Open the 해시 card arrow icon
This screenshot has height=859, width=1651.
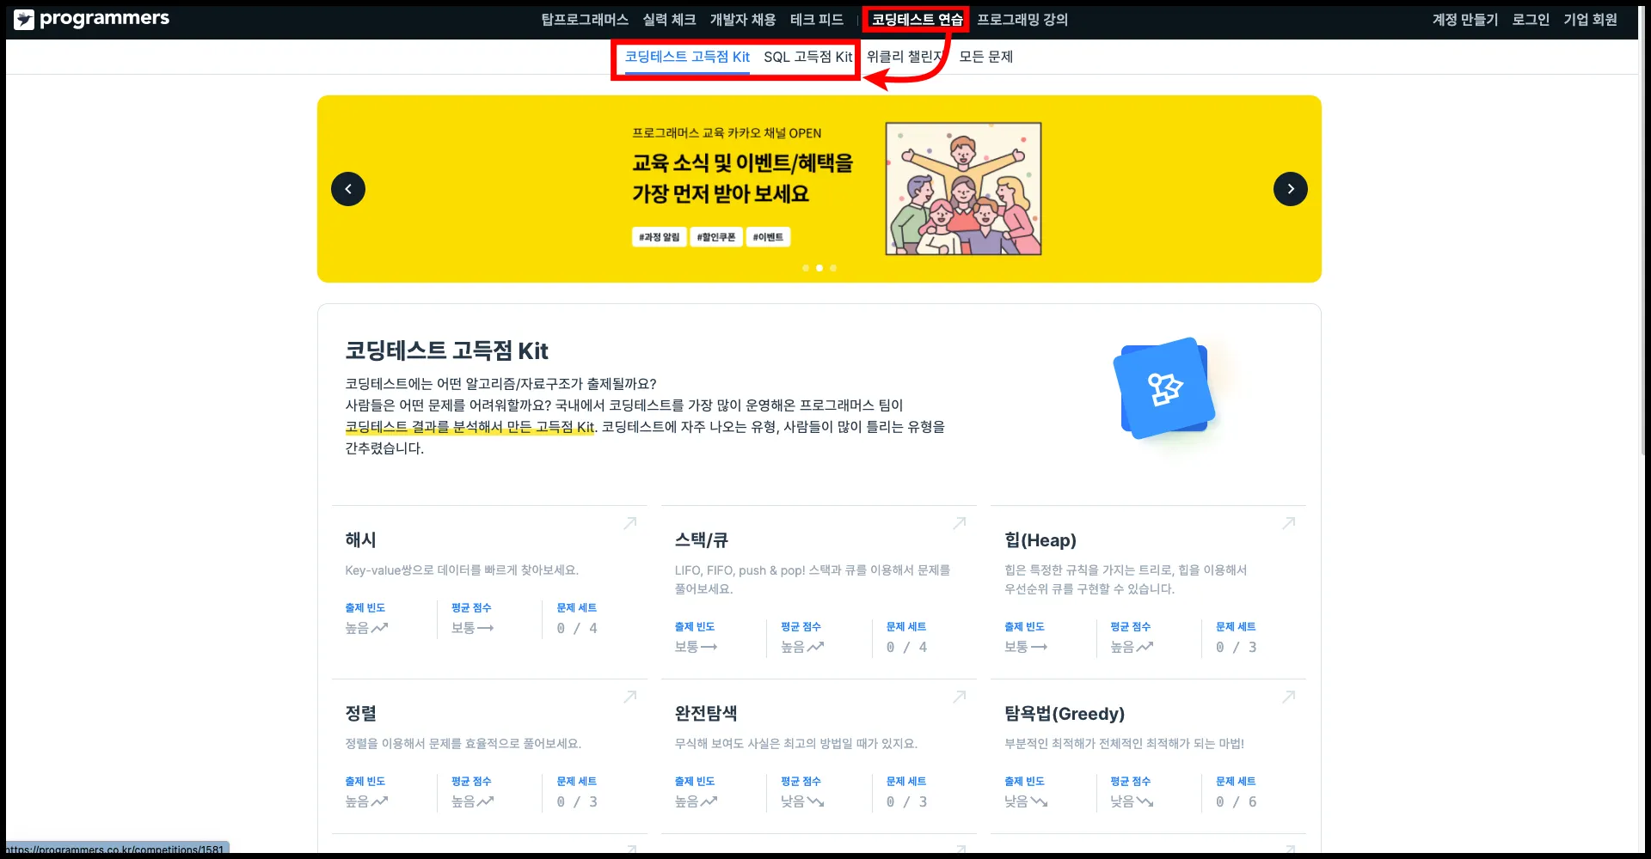[630, 523]
